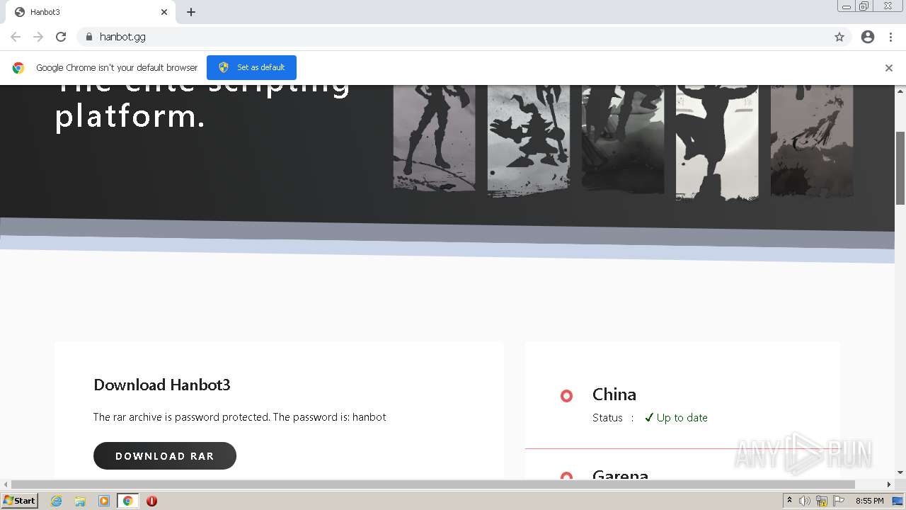Open the Chrome three-dot menu
Viewport: 906px width, 510px height.
coord(891,37)
